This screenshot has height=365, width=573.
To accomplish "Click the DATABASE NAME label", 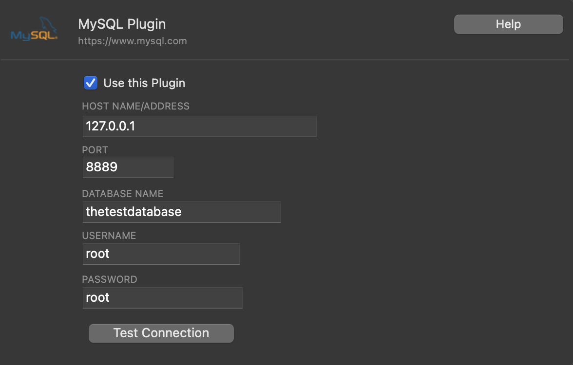I will coord(122,194).
